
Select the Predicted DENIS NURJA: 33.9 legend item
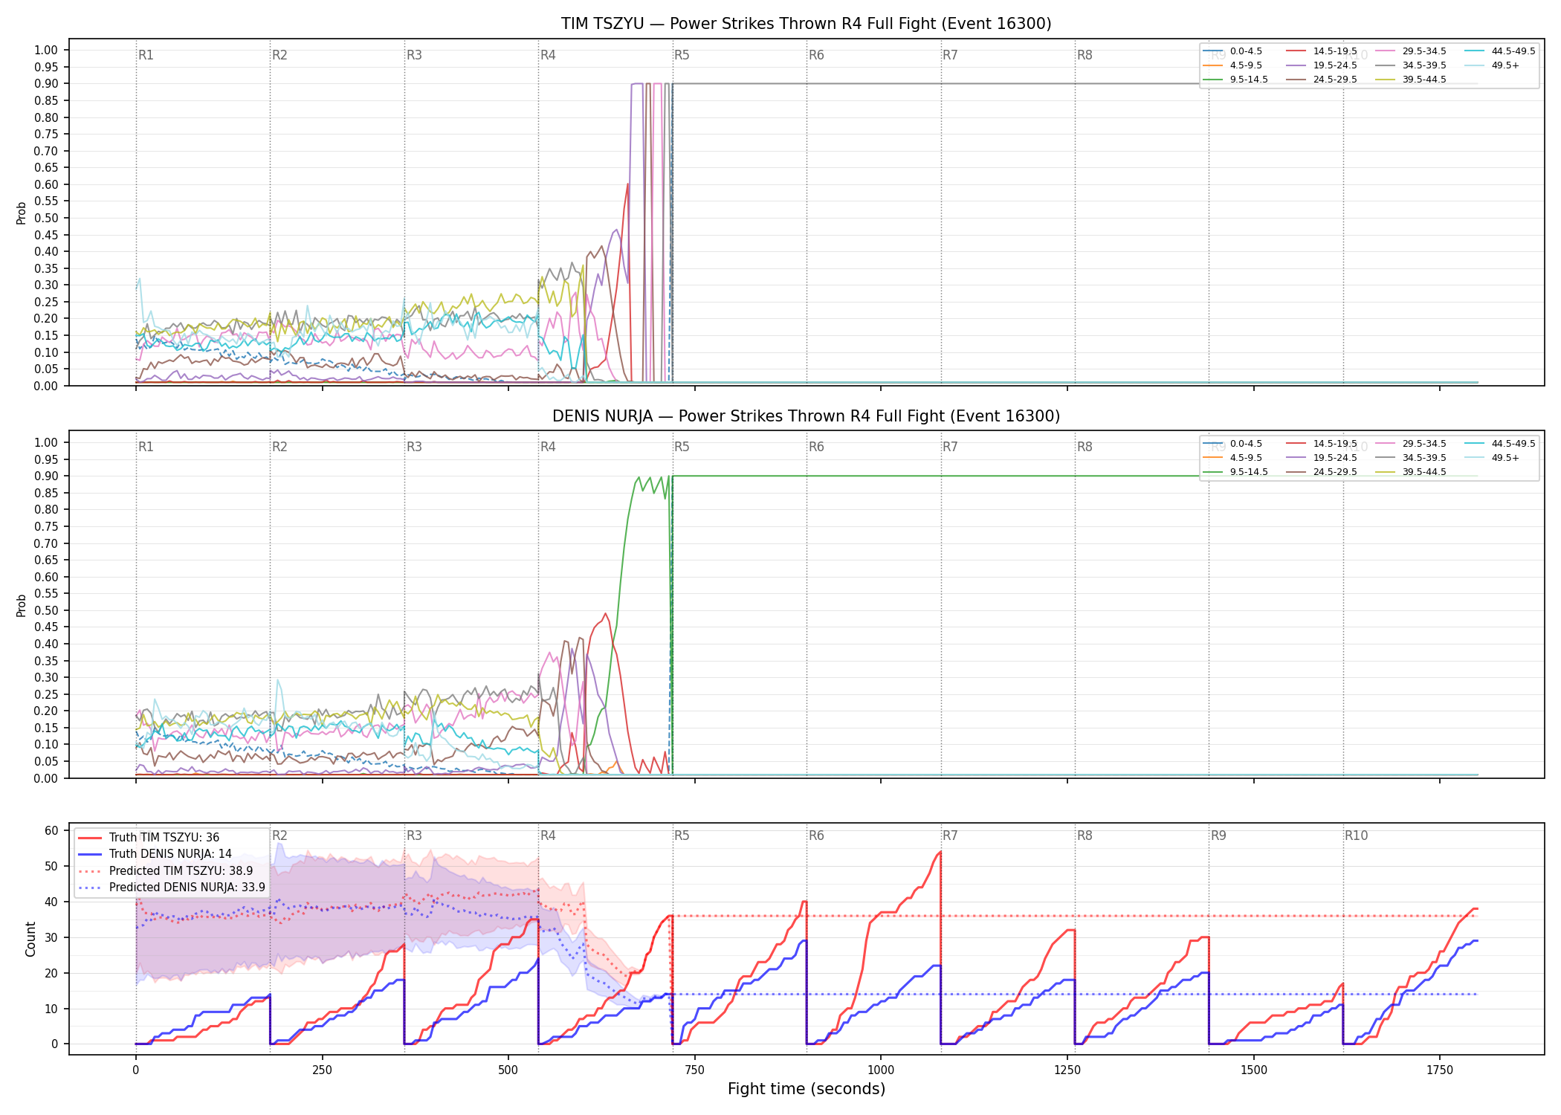point(172,887)
